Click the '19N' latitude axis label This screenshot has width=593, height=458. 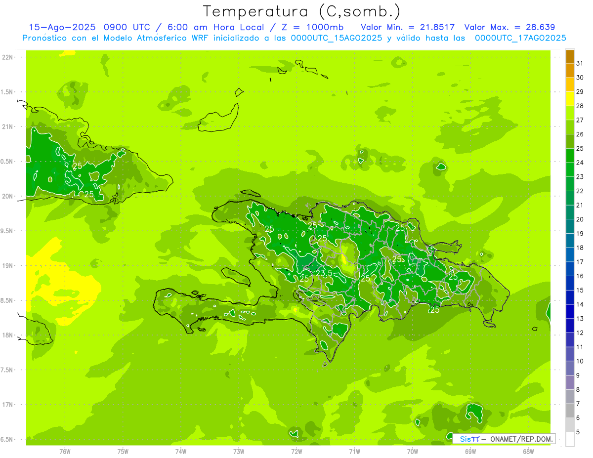[x=7, y=265]
